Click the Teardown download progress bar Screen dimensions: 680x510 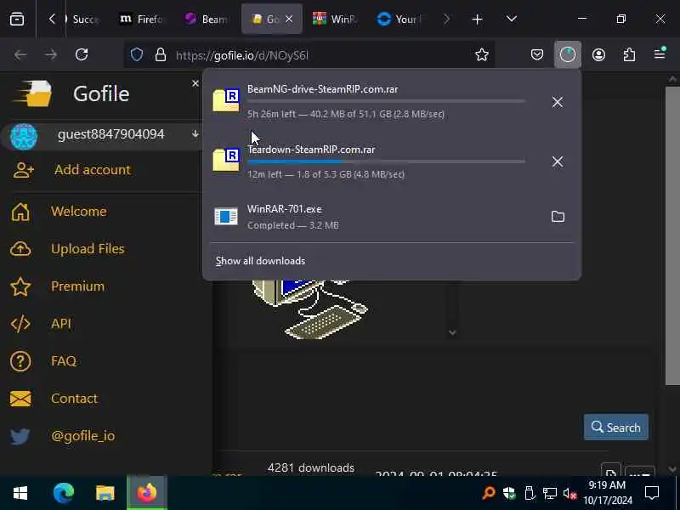pos(386,161)
